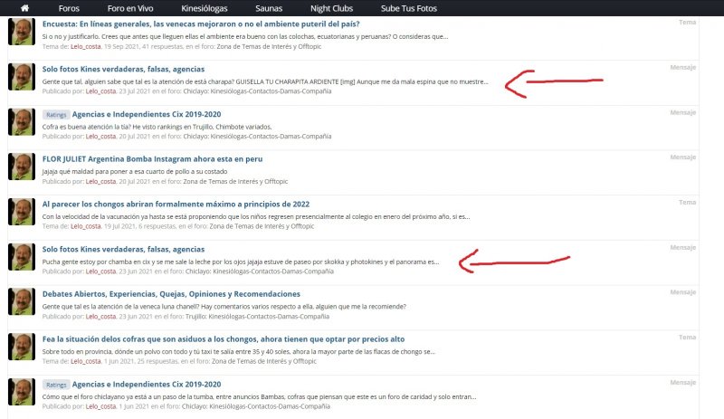Open Solo fotos Kines post from 23 Jul 2021
Image resolution: width=724 pixels, height=419 pixels.
click(123, 69)
